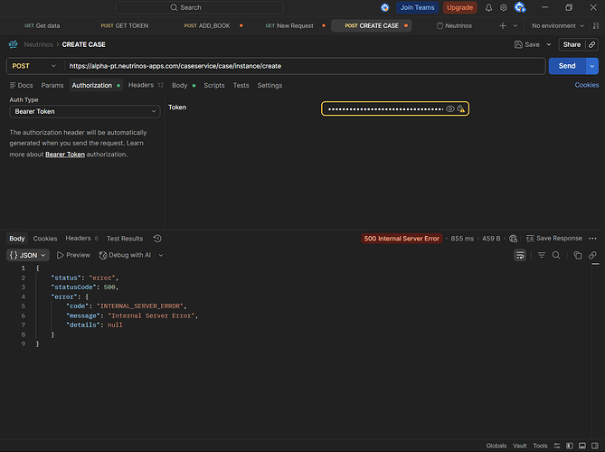Click Neutrinos in the breadcrumb

(x=39, y=44)
